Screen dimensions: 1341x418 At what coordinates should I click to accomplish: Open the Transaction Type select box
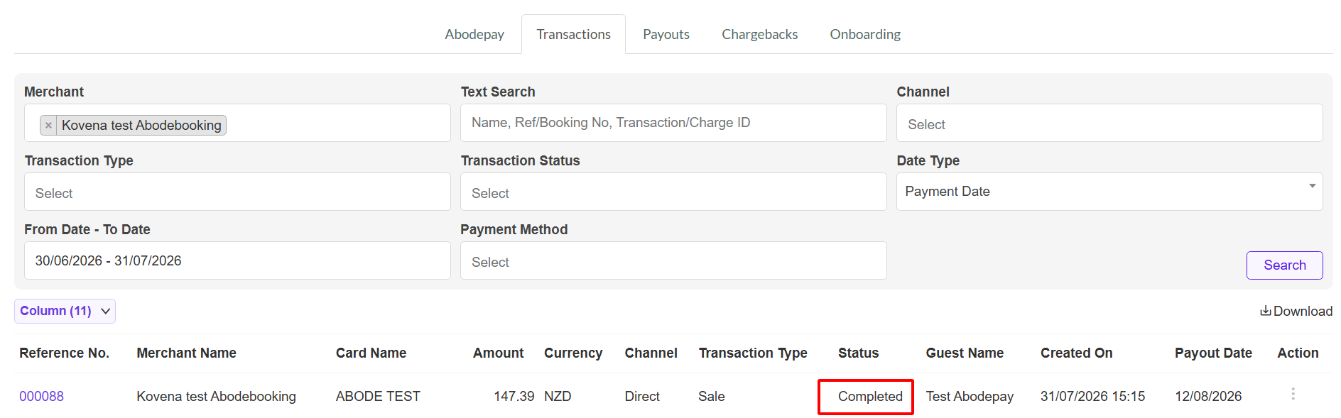pos(237,192)
